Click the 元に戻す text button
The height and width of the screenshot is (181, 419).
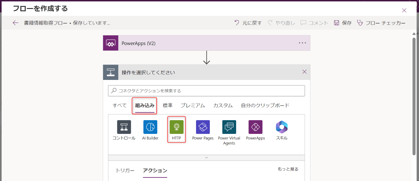click(x=252, y=23)
